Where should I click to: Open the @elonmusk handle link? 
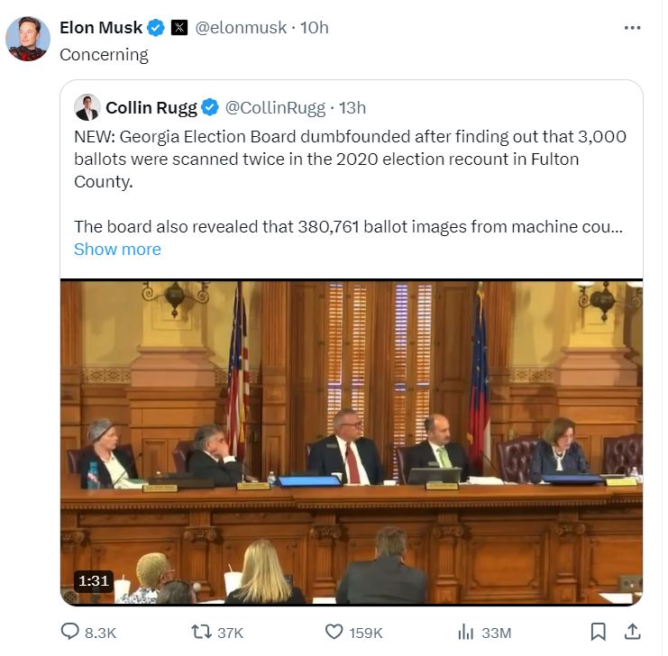click(x=241, y=28)
